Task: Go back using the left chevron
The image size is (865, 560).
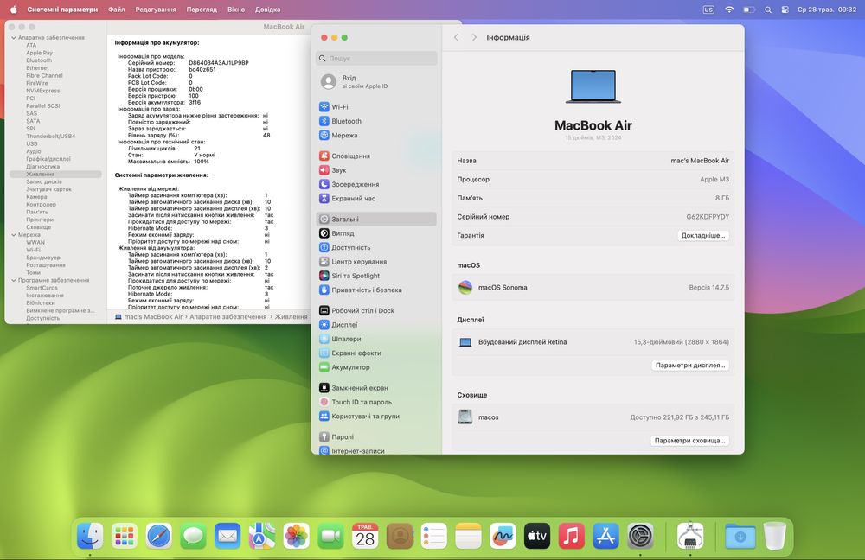Action: point(456,37)
